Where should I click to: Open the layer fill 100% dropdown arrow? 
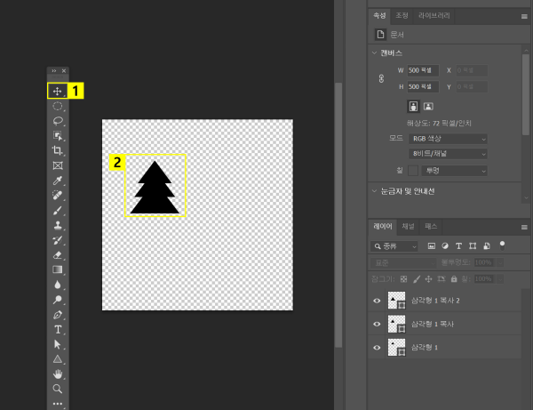click(x=500, y=279)
